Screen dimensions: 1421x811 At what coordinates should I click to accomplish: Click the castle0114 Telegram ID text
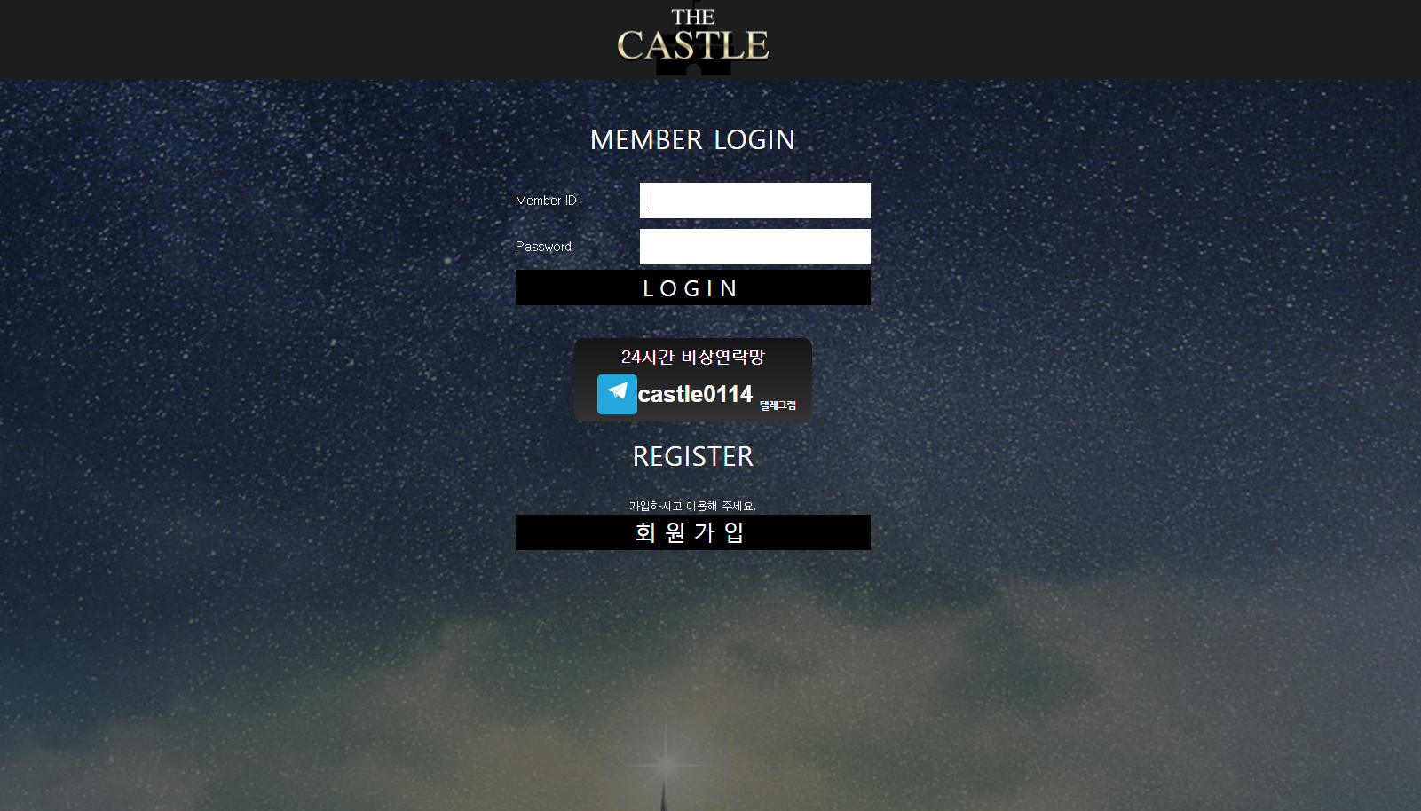pyautogui.click(x=695, y=394)
